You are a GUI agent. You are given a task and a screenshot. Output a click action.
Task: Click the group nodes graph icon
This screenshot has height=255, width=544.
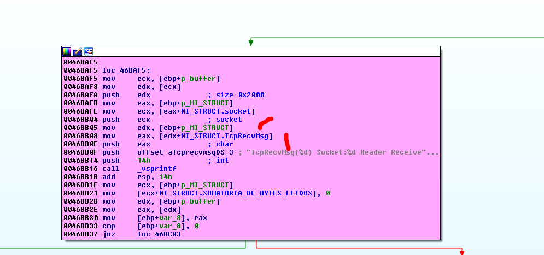click(x=89, y=52)
